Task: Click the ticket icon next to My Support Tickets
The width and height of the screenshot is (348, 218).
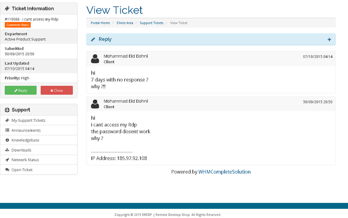Action: (7, 120)
